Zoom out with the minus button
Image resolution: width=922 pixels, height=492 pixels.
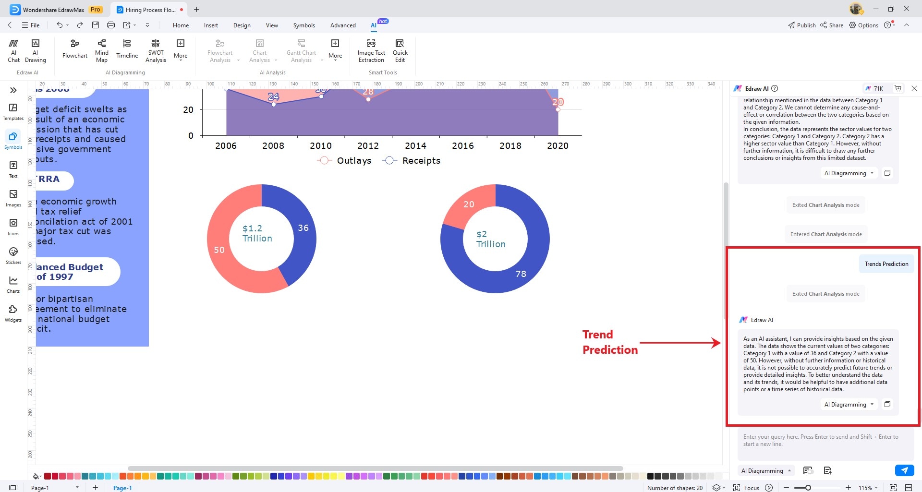[786, 488]
